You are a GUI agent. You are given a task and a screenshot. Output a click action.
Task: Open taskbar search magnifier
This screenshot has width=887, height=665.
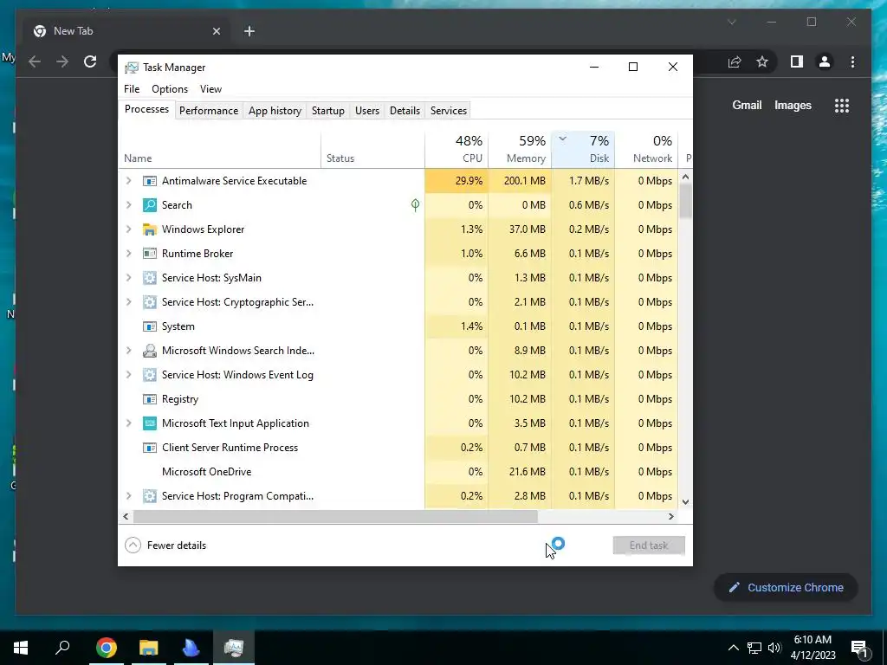coord(62,648)
